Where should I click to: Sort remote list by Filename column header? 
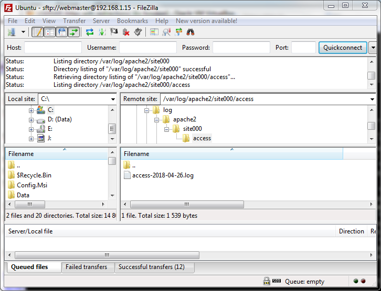point(232,154)
